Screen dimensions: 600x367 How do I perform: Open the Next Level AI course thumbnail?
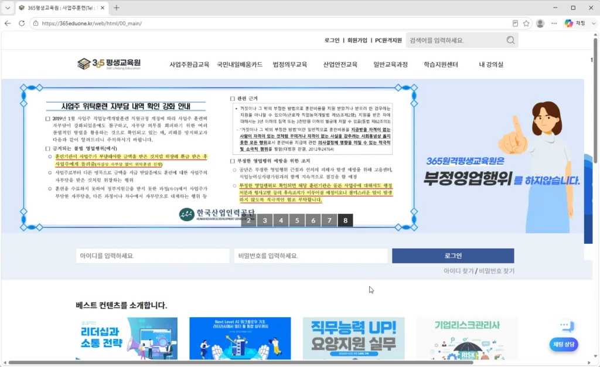point(240,338)
